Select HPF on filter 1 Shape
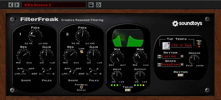 coord(32,69)
